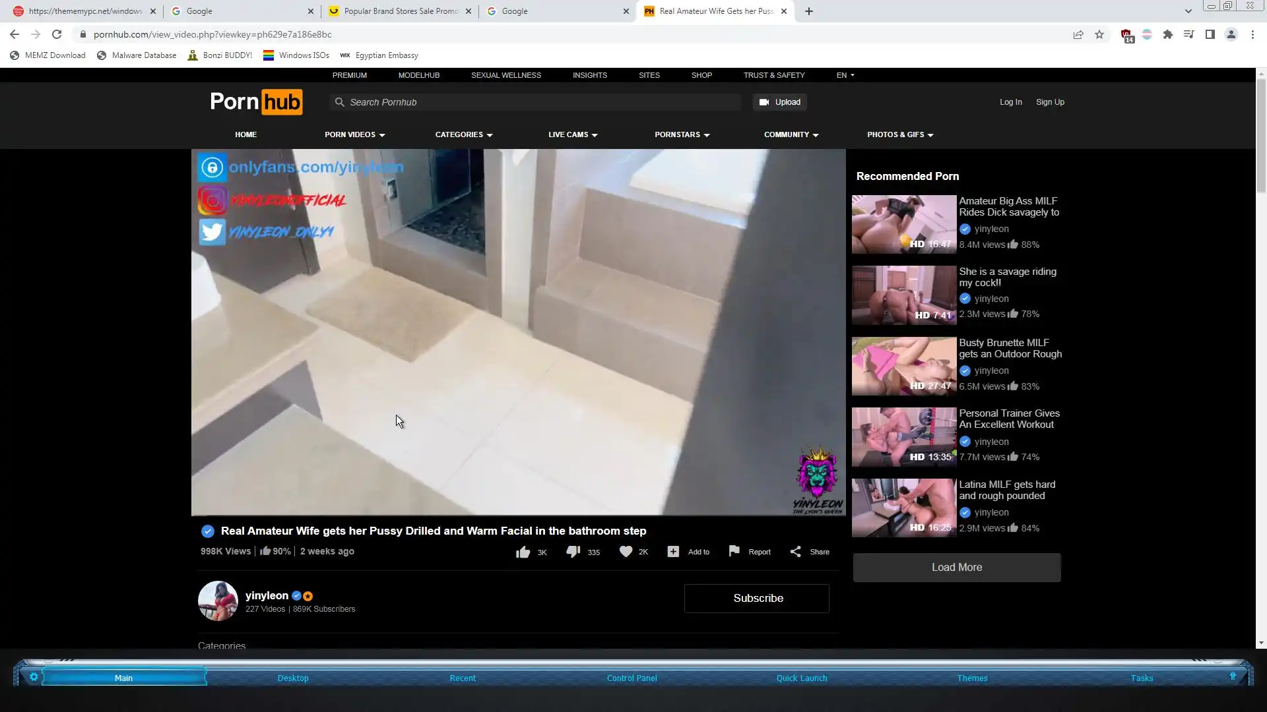This screenshot has width=1267, height=712.
Task: Toggle the browser side panel icon
Action: click(1210, 34)
